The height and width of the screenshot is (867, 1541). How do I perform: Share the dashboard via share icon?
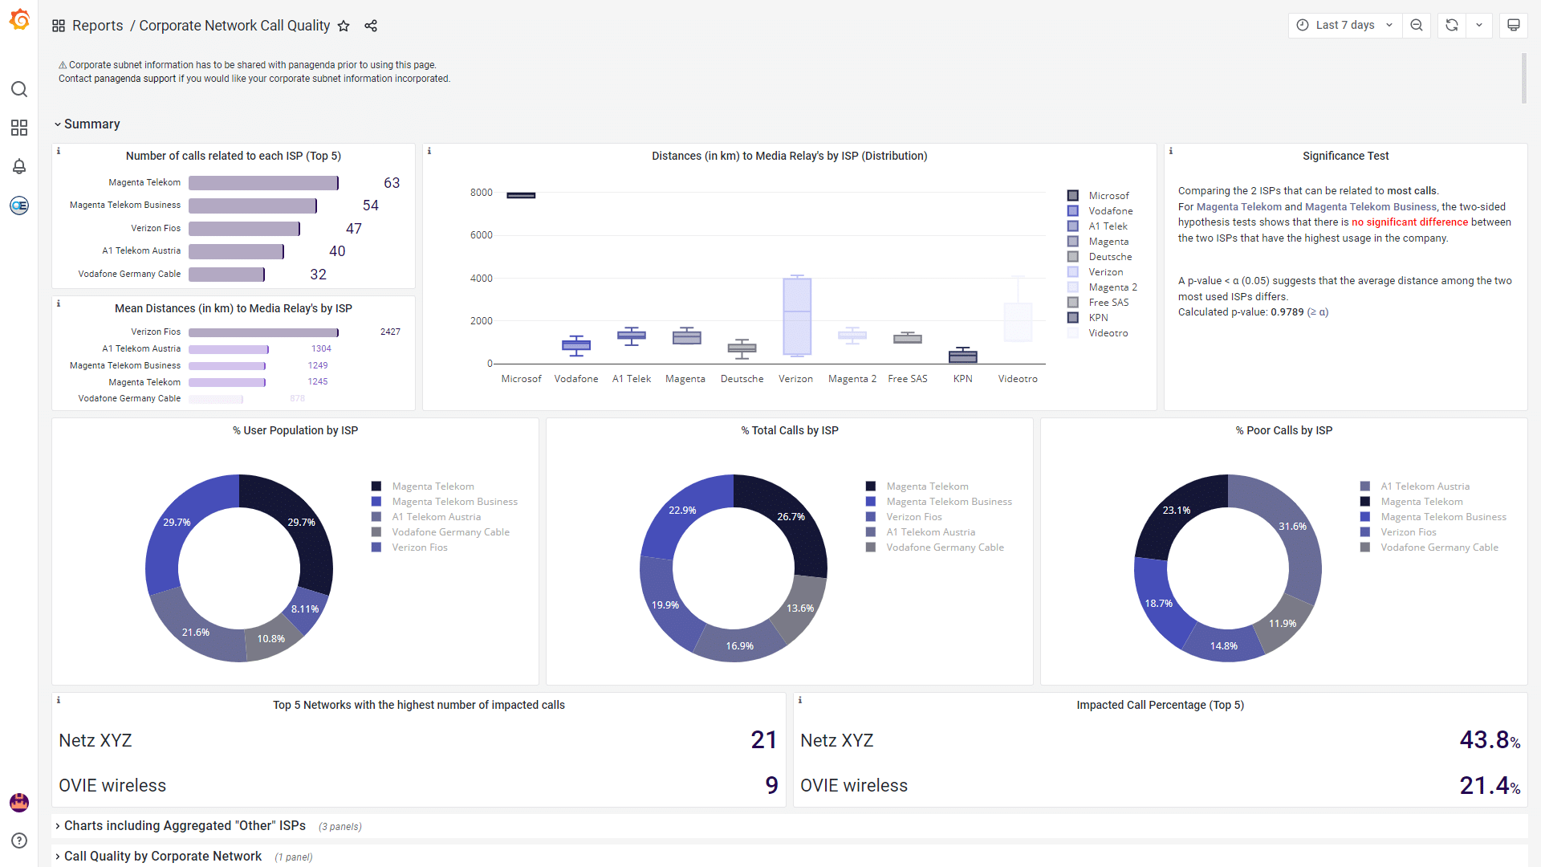(x=371, y=26)
